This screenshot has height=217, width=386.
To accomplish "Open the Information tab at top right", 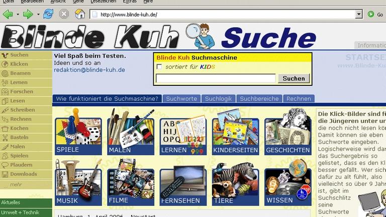I will pyautogui.click(x=370, y=45).
